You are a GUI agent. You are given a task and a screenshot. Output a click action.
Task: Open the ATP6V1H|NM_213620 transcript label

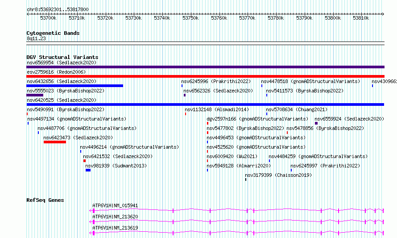click(x=115, y=217)
